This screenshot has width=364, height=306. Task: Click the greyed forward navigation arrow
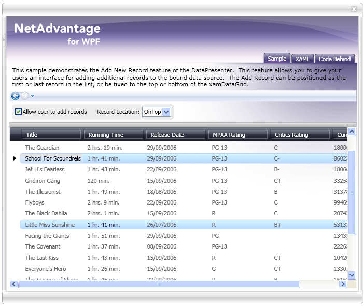(x=24, y=96)
